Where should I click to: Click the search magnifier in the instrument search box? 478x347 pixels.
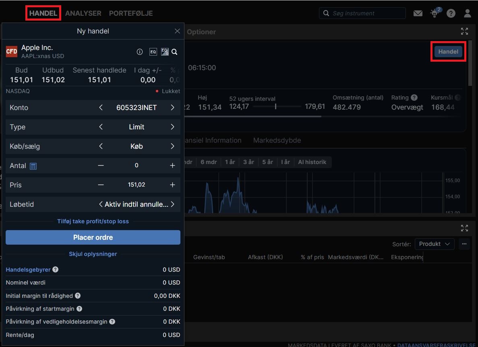326,13
